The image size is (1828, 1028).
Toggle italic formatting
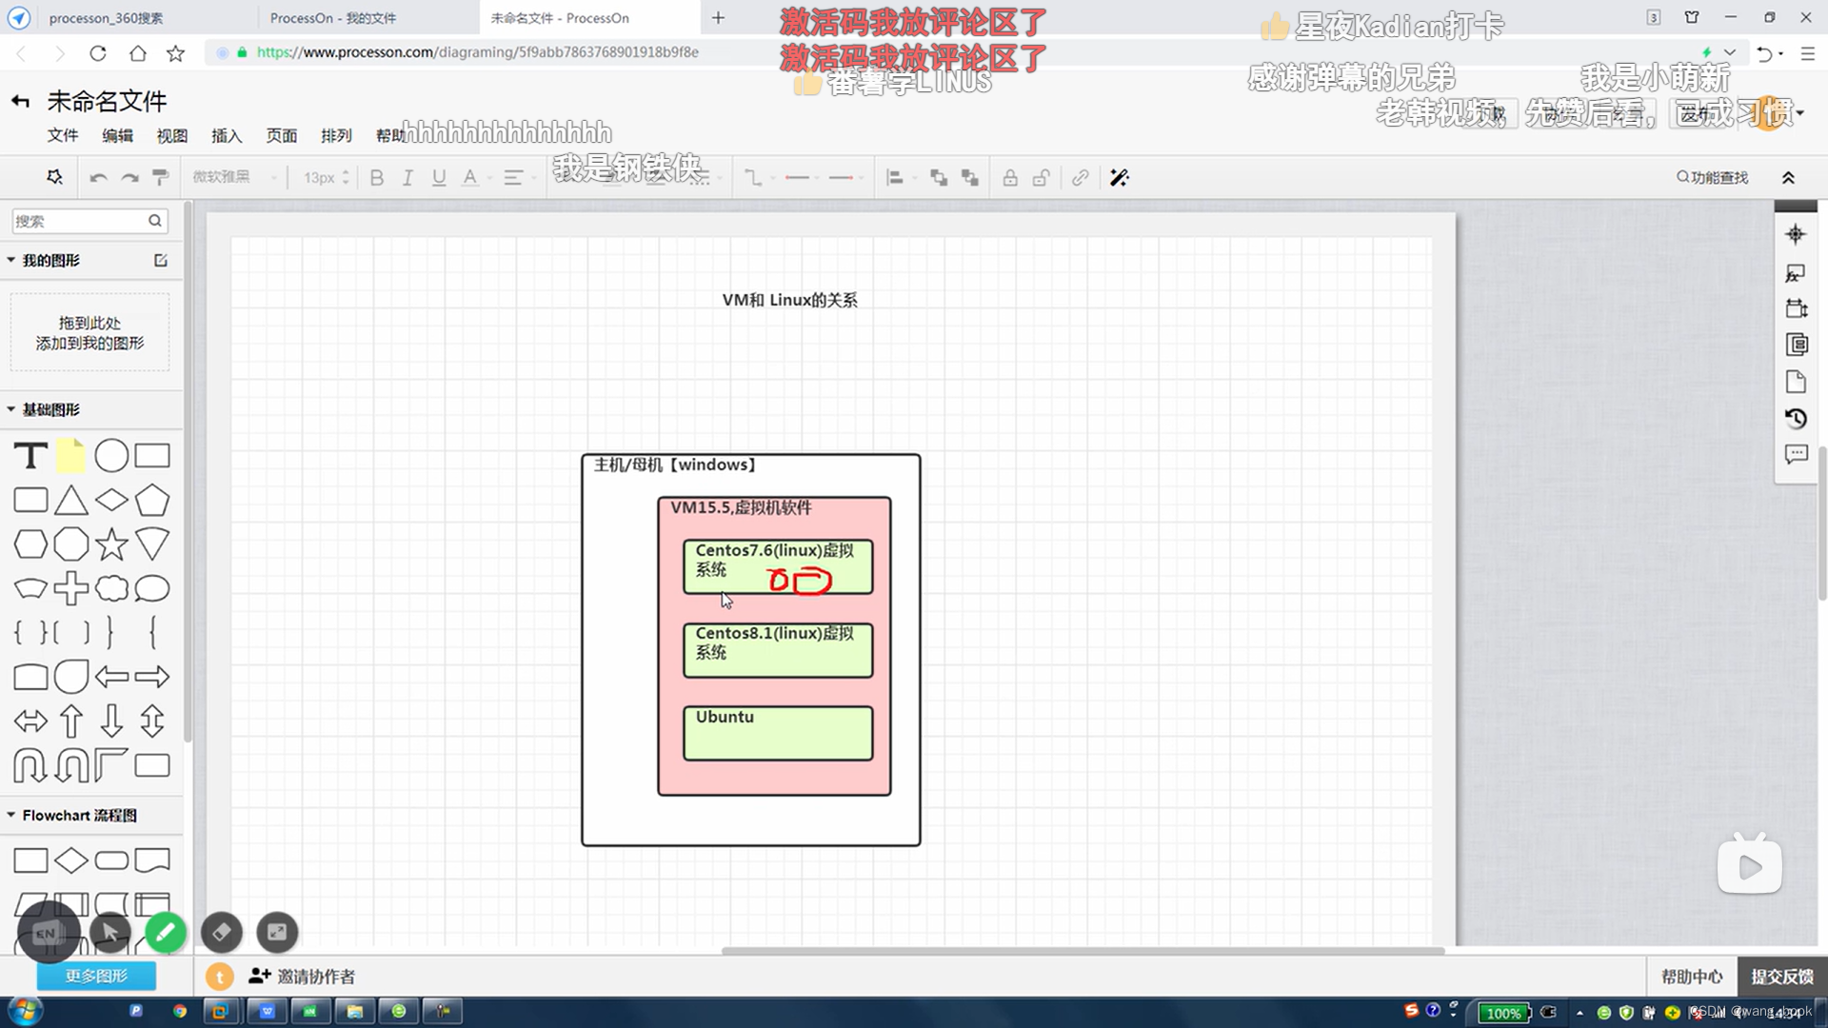click(407, 178)
